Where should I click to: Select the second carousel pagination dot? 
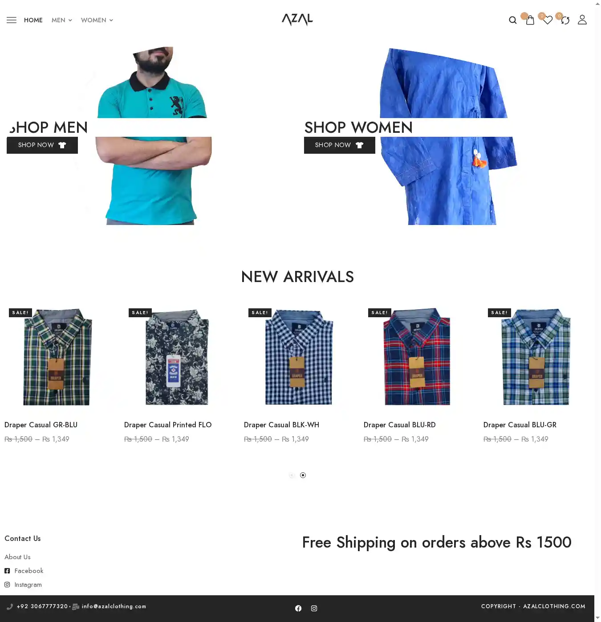(303, 475)
